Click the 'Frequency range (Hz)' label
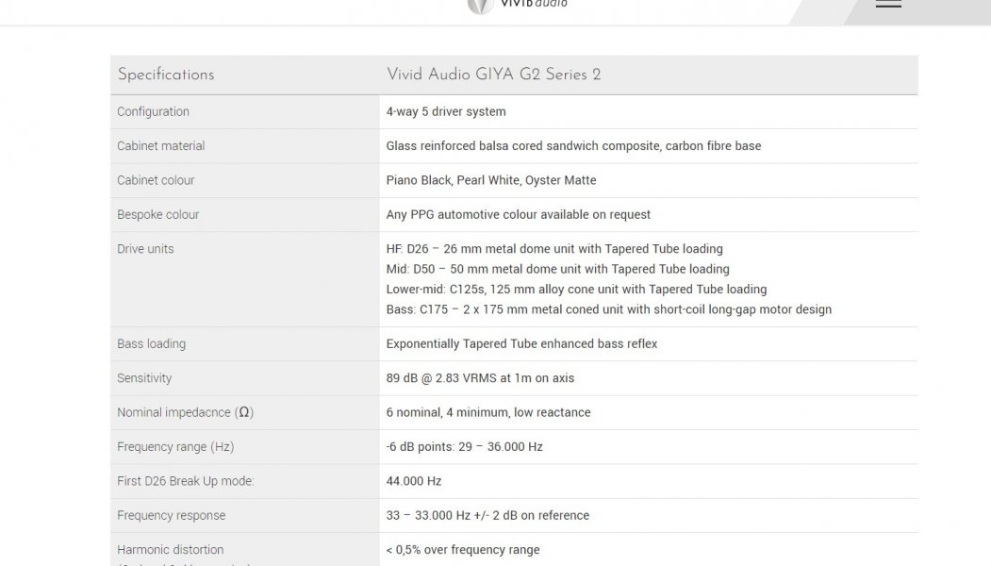The height and width of the screenshot is (566, 991). pyautogui.click(x=175, y=446)
